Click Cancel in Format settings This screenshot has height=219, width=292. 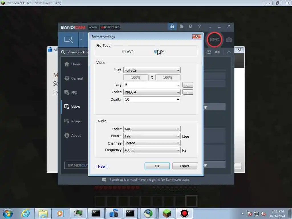click(x=185, y=166)
